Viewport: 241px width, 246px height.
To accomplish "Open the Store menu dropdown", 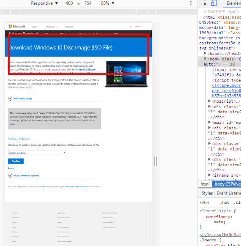I will [x=35, y=27].
